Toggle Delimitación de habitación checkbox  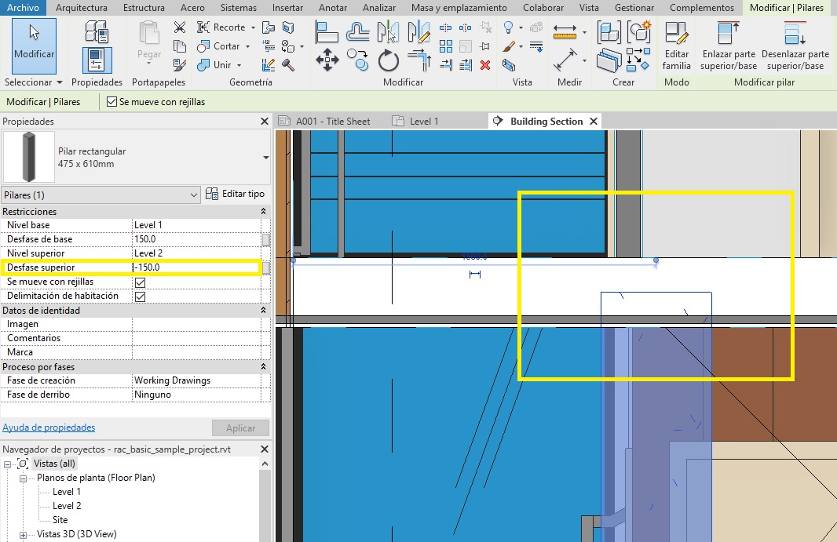(140, 296)
